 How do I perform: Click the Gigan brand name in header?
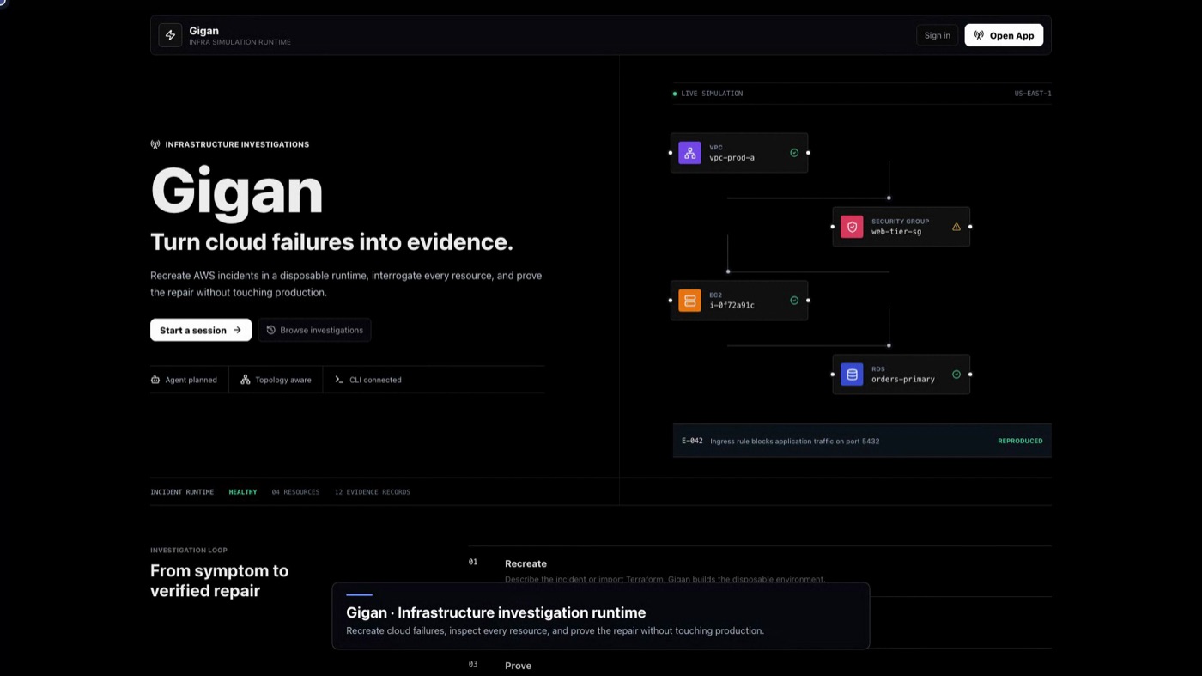[203, 31]
